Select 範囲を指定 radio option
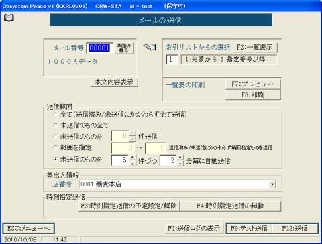This screenshot has height=244, width=322. pyautogui.click(x=56, y=147)
